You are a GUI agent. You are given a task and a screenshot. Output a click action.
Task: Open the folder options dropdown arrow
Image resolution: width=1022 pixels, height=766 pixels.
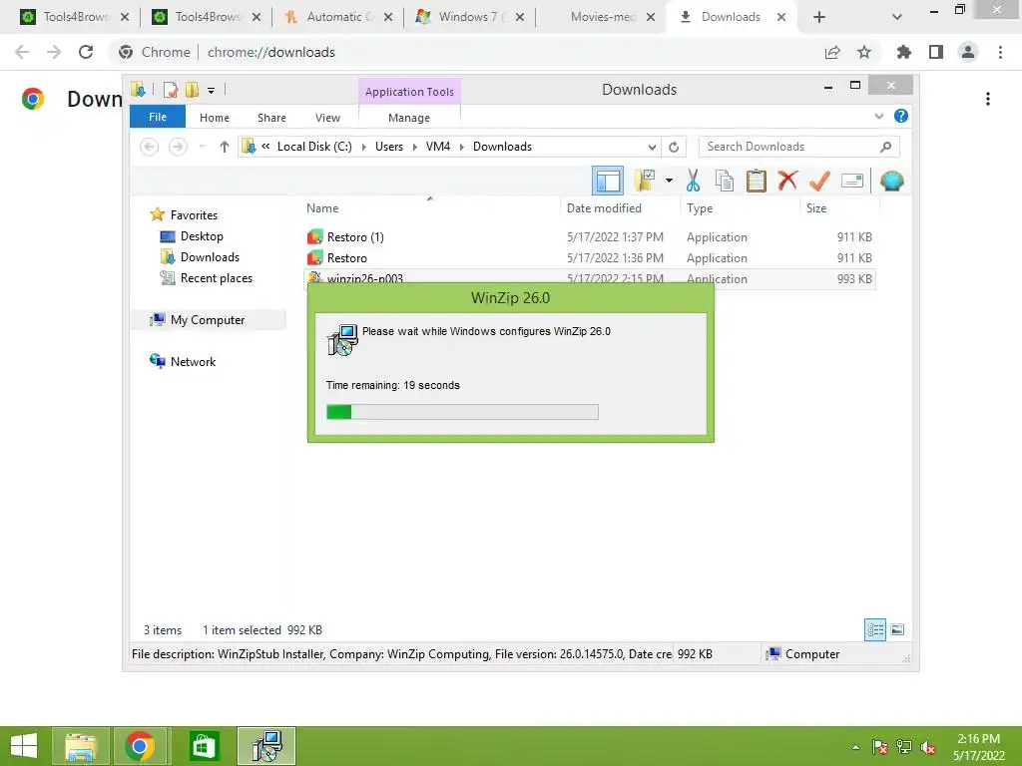[x=669, y=181]
